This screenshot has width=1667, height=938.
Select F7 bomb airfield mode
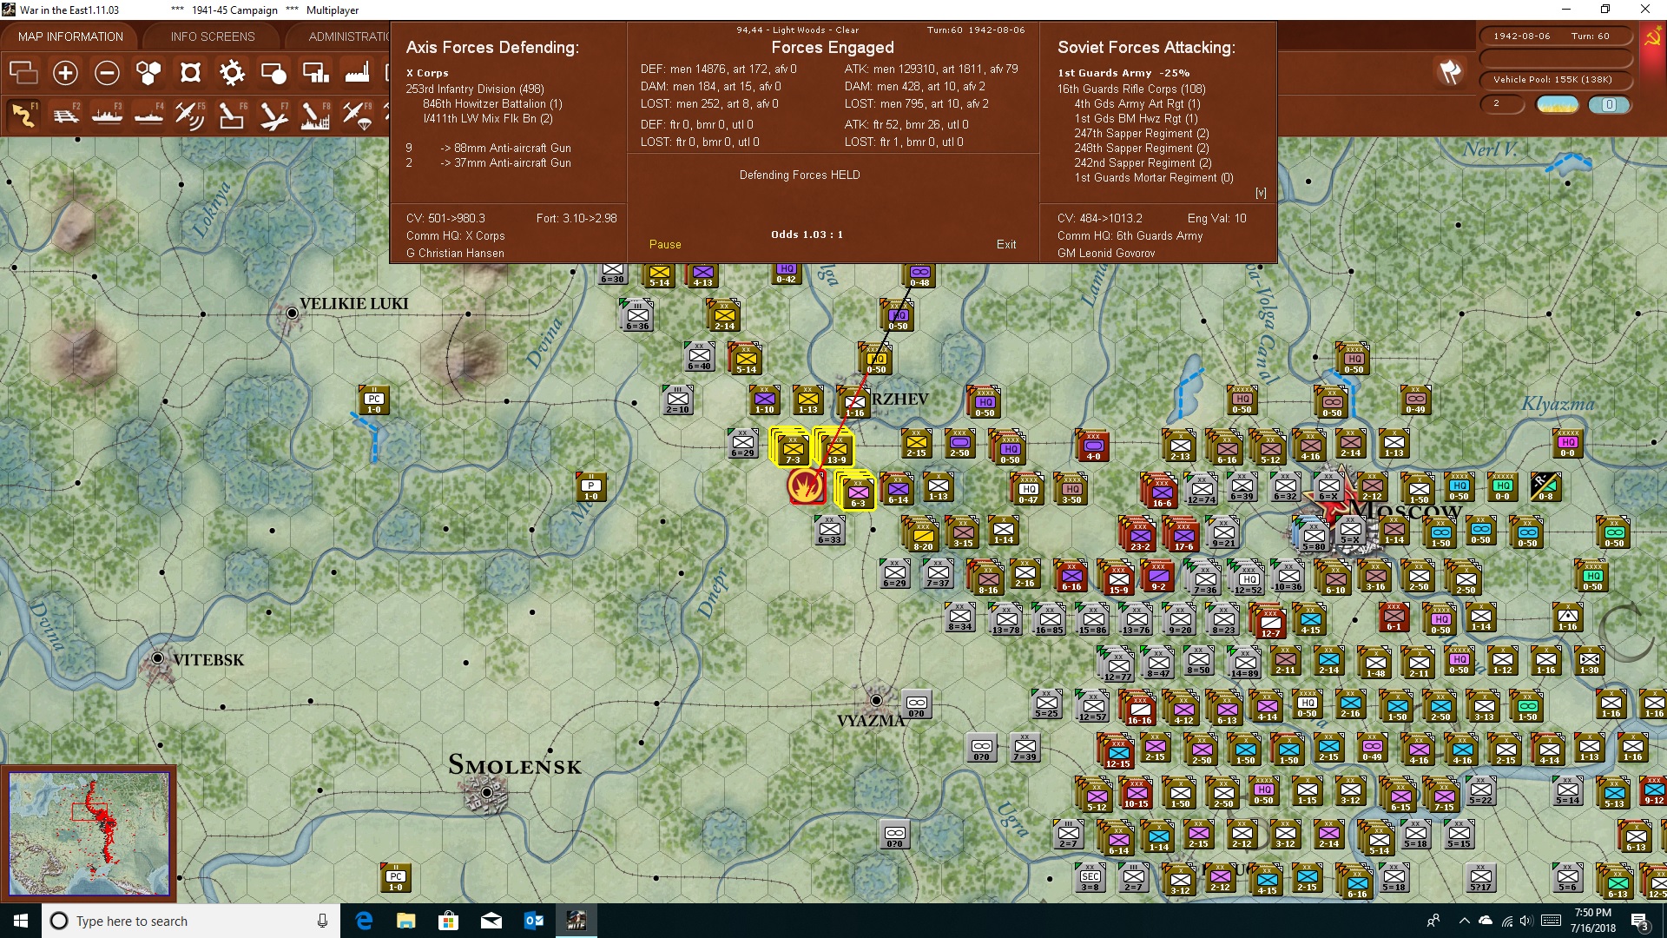[273, 115]
